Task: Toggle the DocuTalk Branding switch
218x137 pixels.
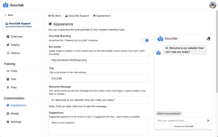Action: point(145,40)
